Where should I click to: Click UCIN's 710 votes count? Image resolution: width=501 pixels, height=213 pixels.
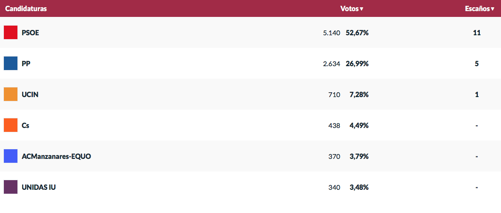point(334,94)
